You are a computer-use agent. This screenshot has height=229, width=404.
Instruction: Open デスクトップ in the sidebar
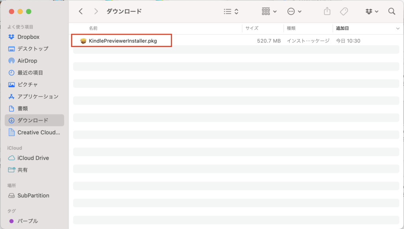pos(33,49)
